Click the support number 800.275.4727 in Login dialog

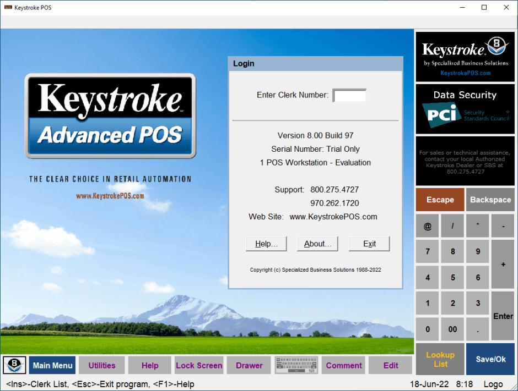point(334,190)
